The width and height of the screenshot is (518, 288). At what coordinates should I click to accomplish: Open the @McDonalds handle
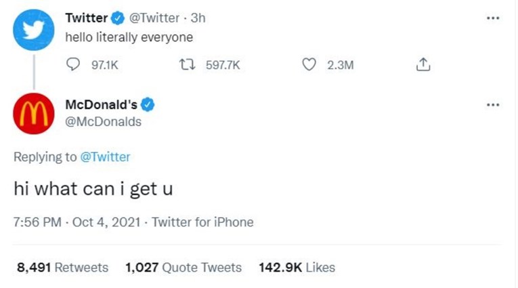(103, 121)
